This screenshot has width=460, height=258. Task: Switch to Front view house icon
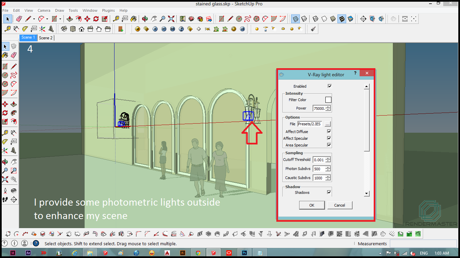point(81,29)
